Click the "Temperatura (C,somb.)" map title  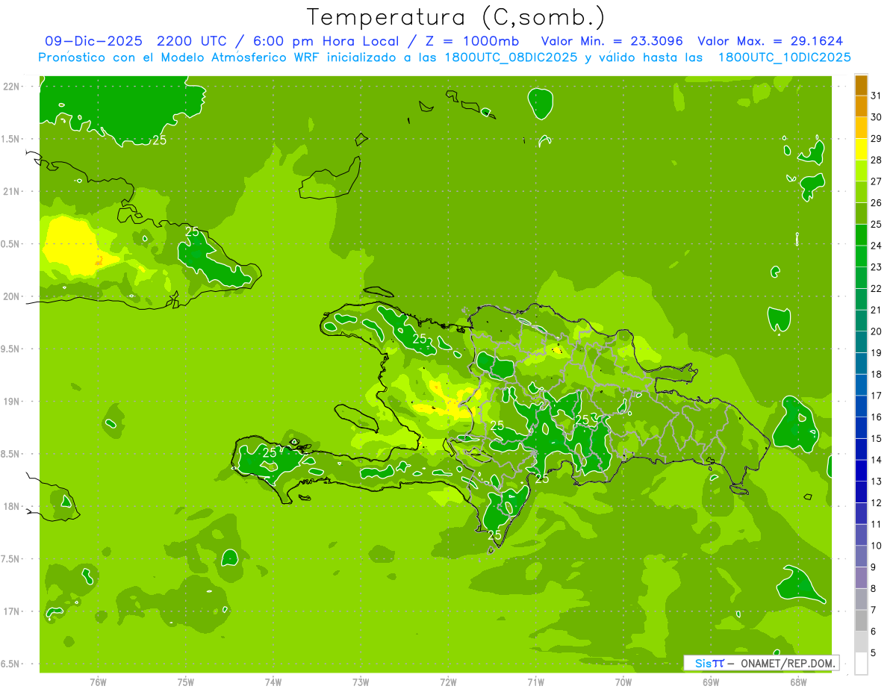(456, 17)
